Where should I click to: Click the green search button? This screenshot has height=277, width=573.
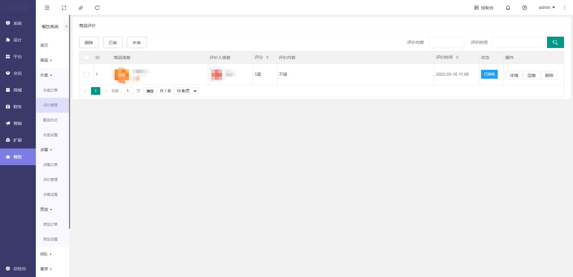[555, 42]
